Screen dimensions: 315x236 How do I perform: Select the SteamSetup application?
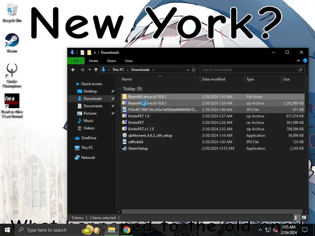click(213, 148)
